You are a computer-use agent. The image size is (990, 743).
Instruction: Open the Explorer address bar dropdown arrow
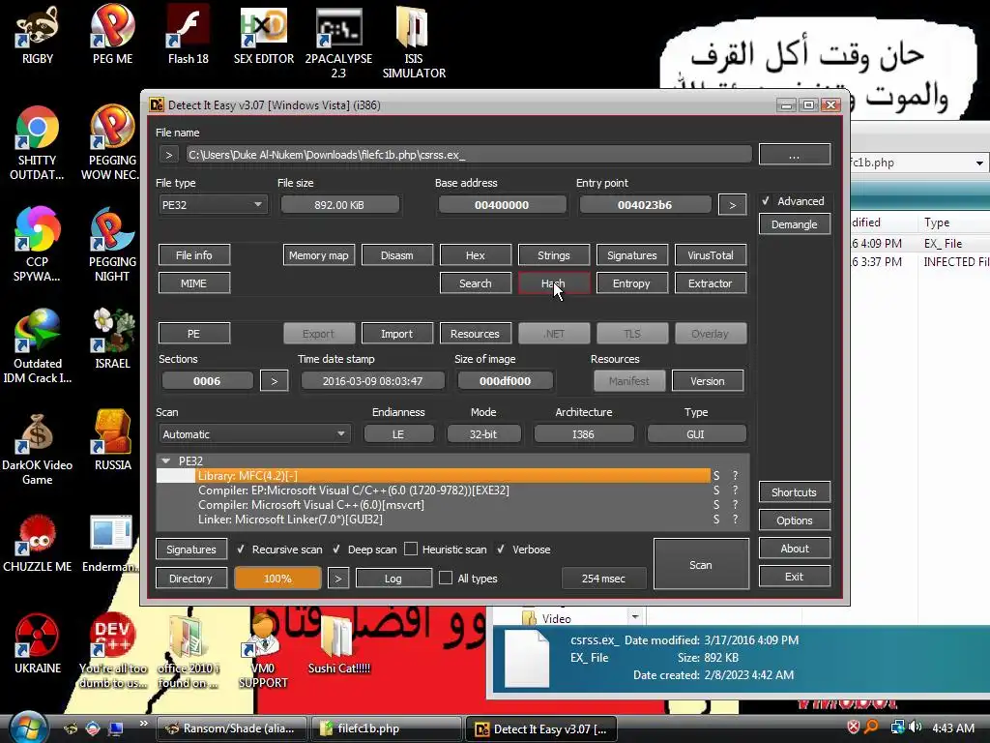(979, 163)
